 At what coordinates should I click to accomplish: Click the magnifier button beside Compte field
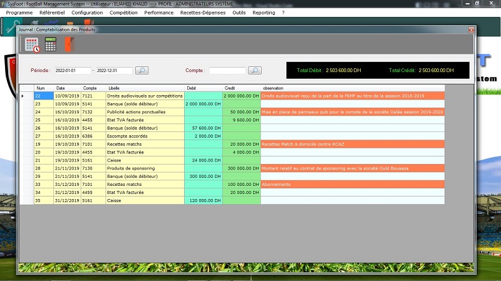255,71
